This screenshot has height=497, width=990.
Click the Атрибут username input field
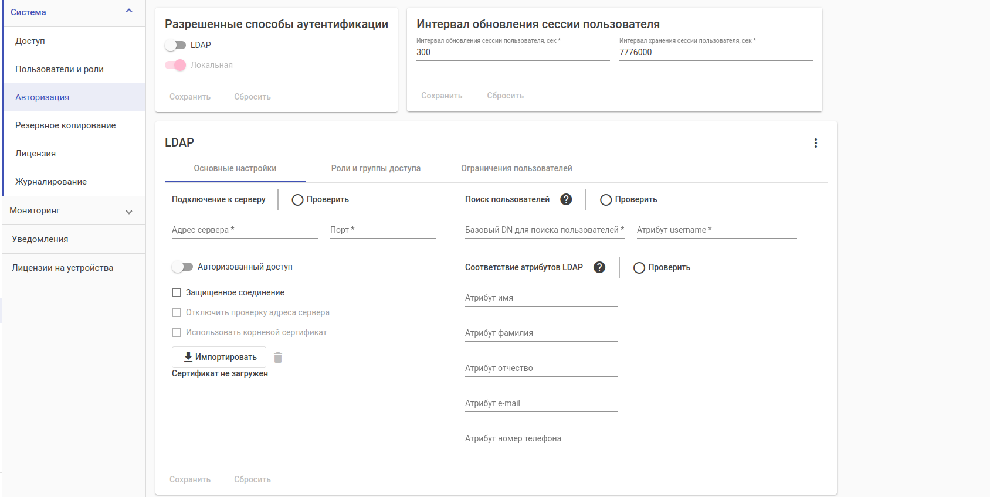coord(716,230)
